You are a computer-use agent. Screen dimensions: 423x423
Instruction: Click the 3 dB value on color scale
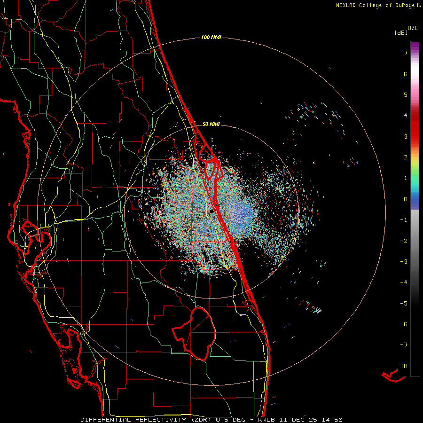406,136
